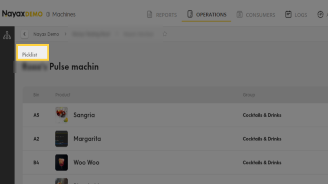This screenshot has width=328, height=184.
Task: Open the hierarchy tree sidebar icon
Action: 7,35
